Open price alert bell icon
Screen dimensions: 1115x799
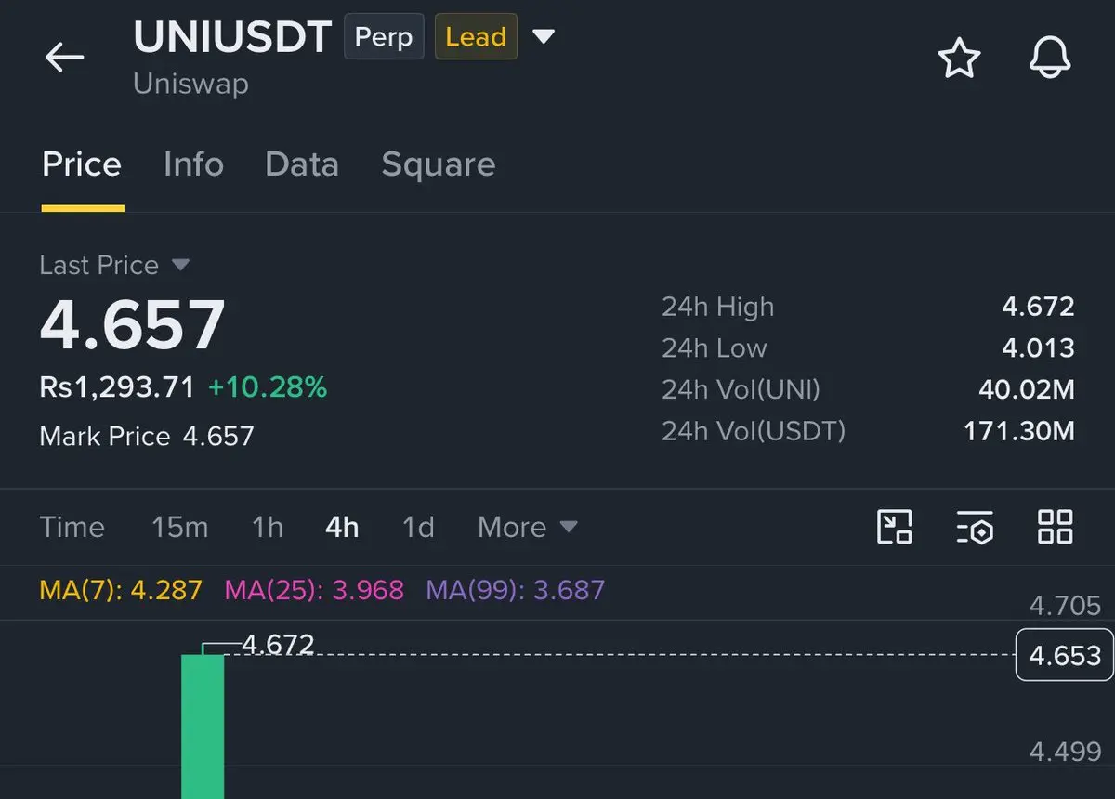(1050, 59)
